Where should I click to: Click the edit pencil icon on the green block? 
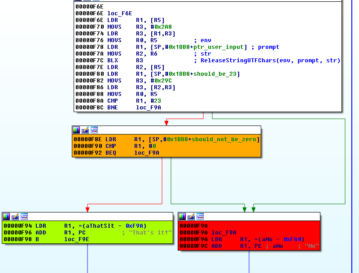click(15, 217)
